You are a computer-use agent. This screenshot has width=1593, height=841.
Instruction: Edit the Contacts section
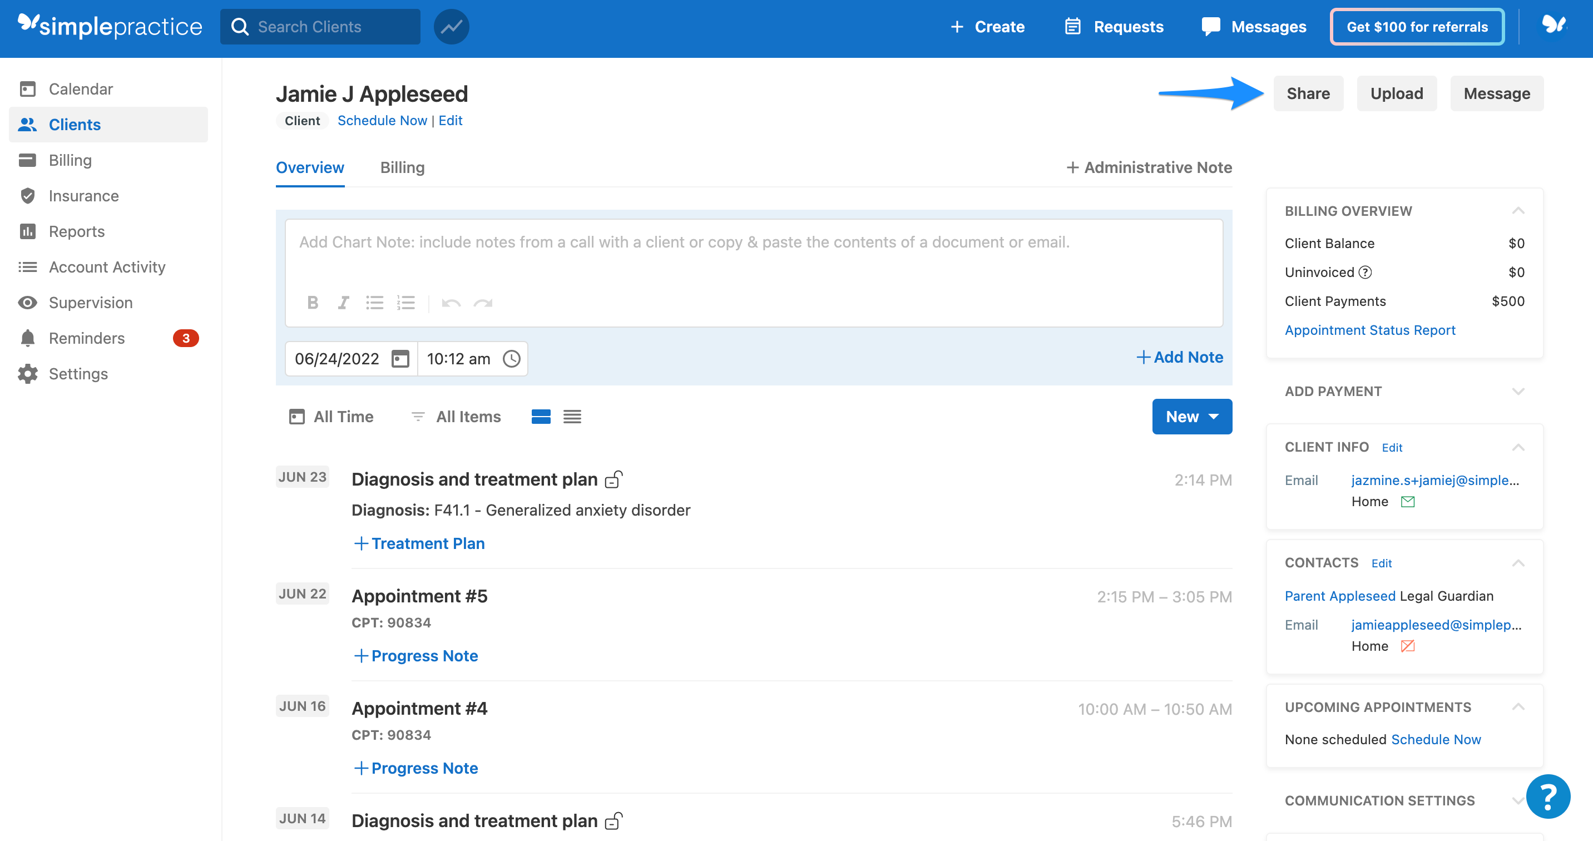click(1381, 563)
